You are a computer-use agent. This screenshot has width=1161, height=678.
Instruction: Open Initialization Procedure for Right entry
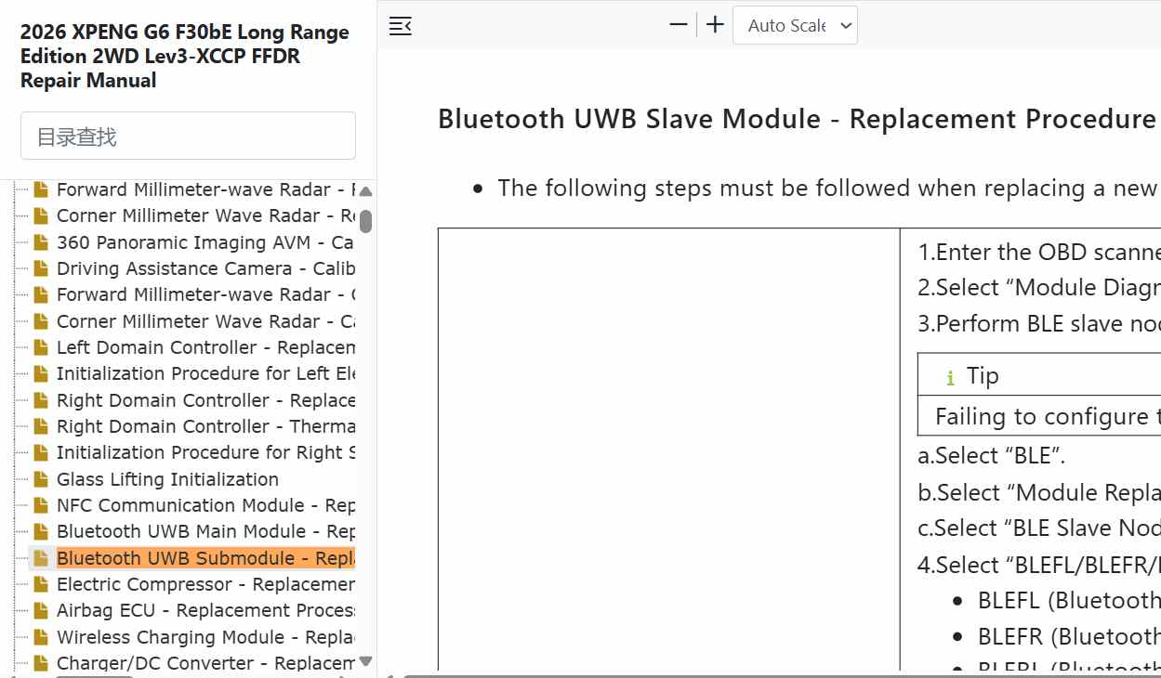[205, 452]
